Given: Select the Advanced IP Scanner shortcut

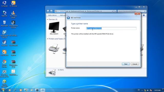Looking at the screenshot, I should [x=4, y=34].
